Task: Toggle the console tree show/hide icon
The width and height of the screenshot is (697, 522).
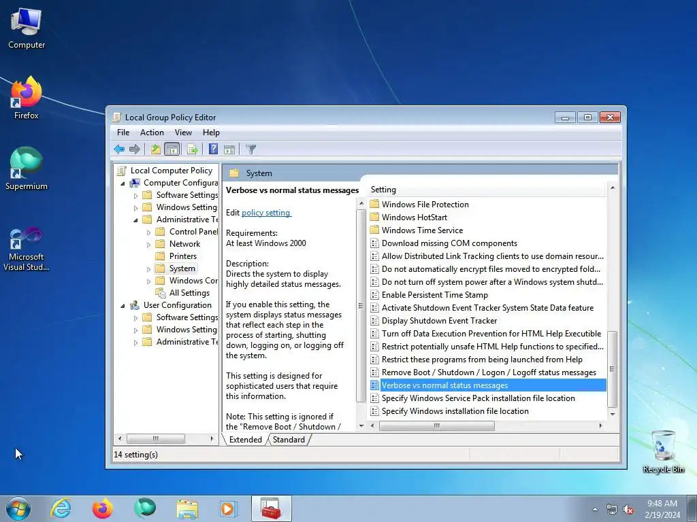Action: click(x=172, y=149)
